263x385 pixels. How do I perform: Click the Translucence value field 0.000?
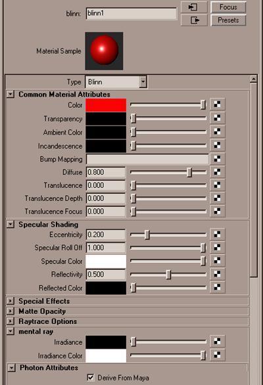pos(106,185)
